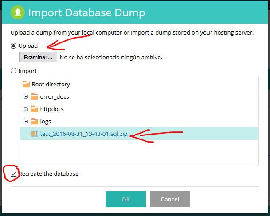Choose test_2016-08-31_13-43-01.sql.zip file name

(x=84, y=134)
